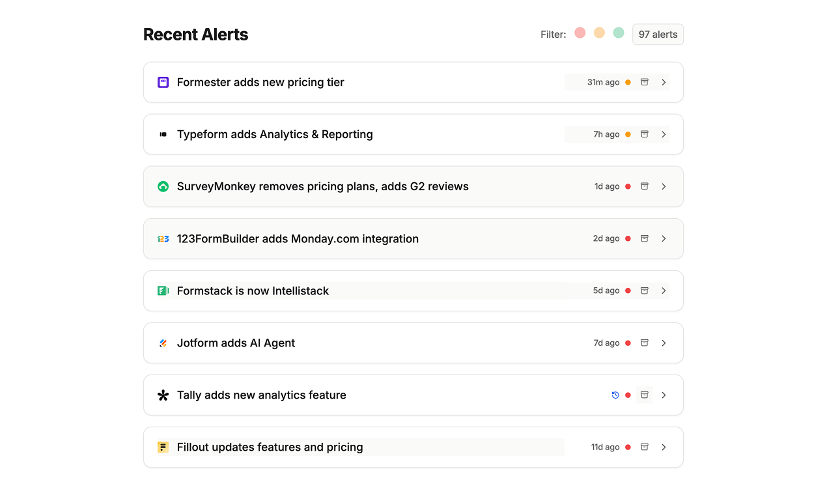
Task: Click the '2d ago' timestamp
Action: [606, 238]
